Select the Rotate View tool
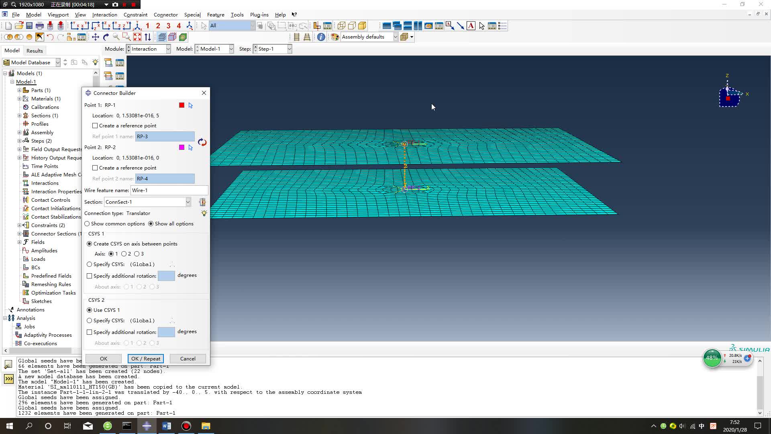This screenshot has height=434, width=771. (106, 37)
